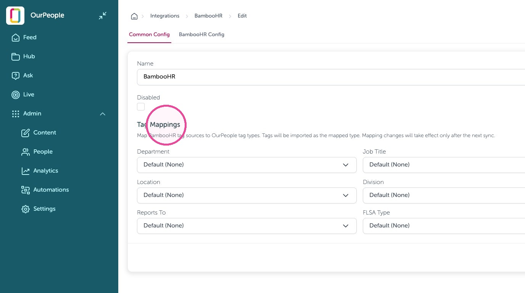The image size is (525, 293).
Task: Open the Reports To mapping dropdown
Action: [x=246, y=226]
